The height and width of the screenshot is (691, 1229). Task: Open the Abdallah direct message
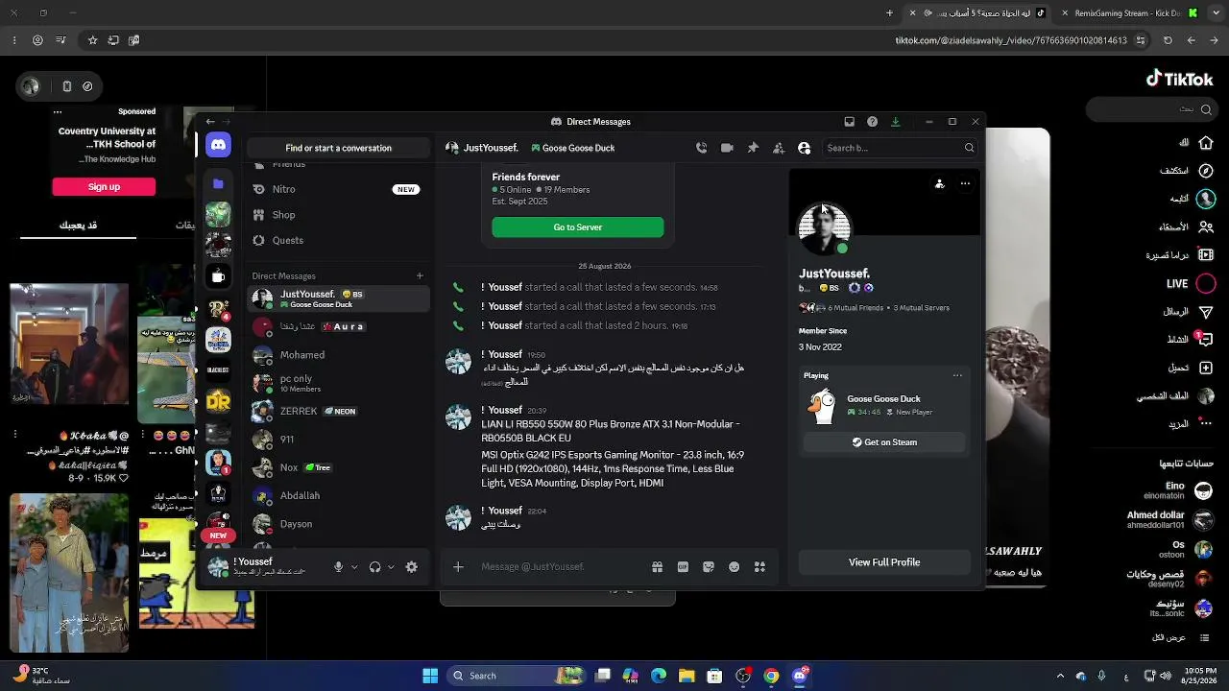[337, 495]
